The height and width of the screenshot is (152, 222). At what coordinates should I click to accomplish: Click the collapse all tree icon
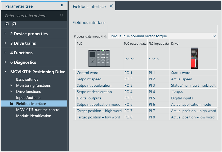point(14,24)
